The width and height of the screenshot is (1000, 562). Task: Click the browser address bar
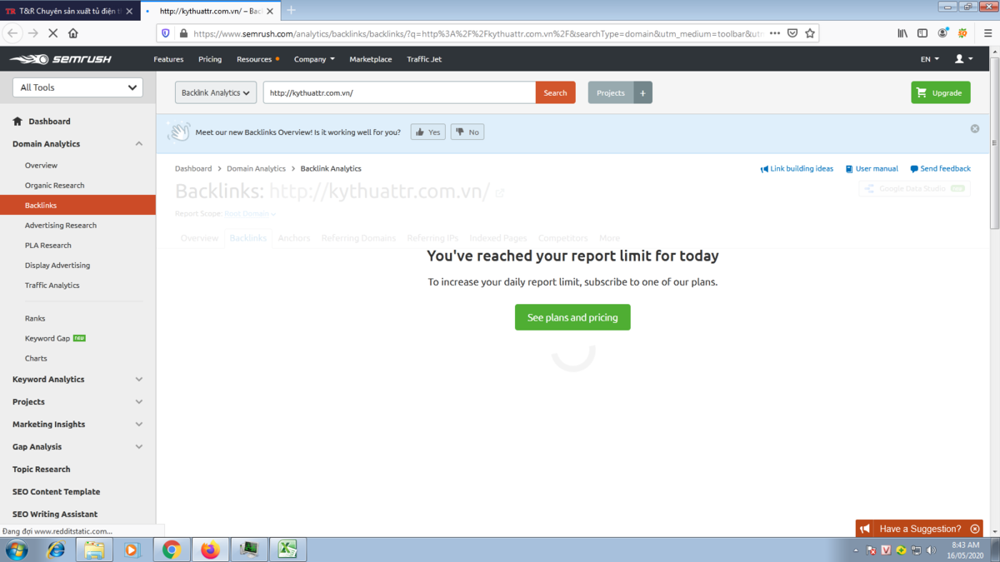pyautogui.click(x=477, y=33)
